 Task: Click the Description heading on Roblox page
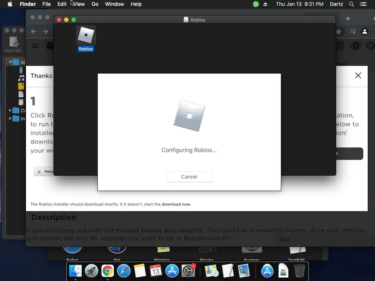pos(54,217)
